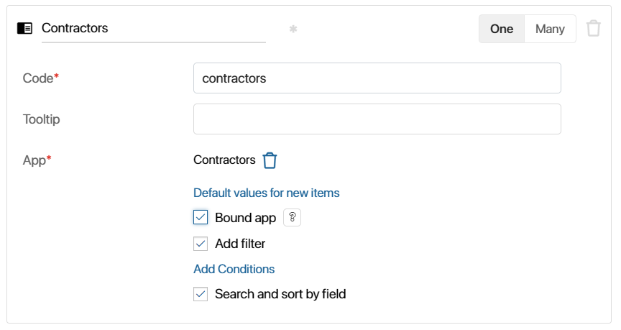The height and width of the screenshot is (330, 621).
Task: Click the selected Contractors app name
Action: click(x=224, y=160)
